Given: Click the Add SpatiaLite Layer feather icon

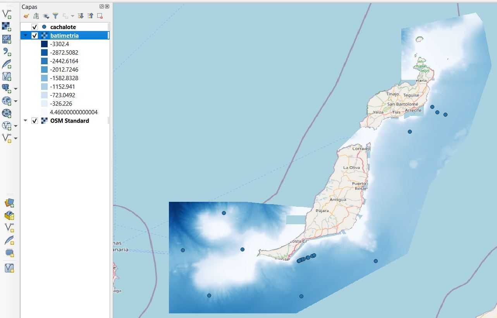Looking at the screenshot, I should (x=7, y=64).
